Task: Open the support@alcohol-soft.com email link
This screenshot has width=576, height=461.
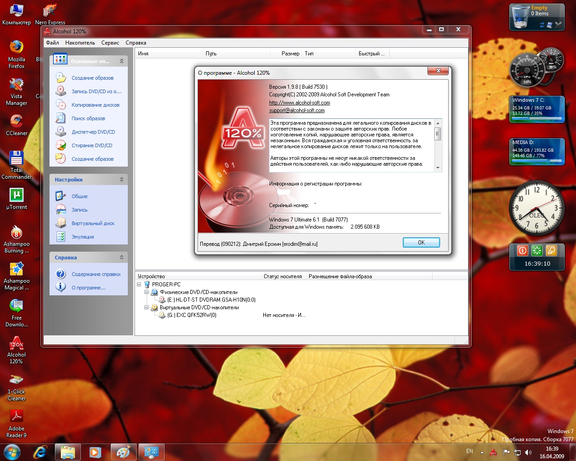Action: pyautogui.click(x=297, y=110)
